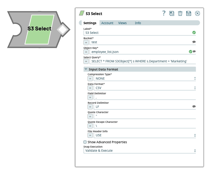This screenshot has width=209, height=173.
Task: Switch to the Views tab
Action: [x=122, y=23]
